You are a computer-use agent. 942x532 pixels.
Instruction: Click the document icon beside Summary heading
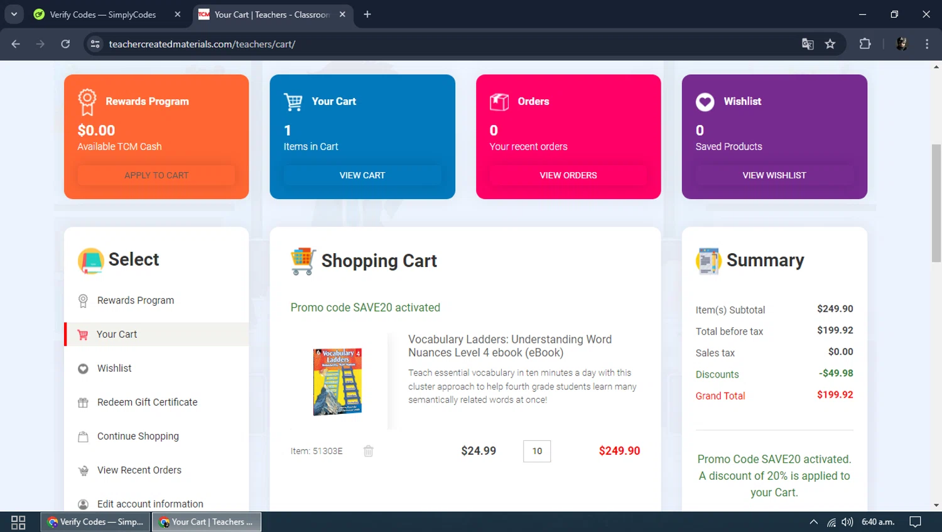pyautogui.click(x=708, y=261)
